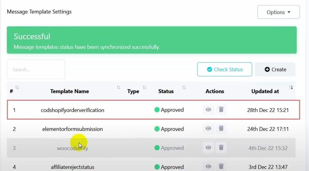This screenshot has width=309, height=171.
Task: Sort table by the # column
Action: coord(17,87)
